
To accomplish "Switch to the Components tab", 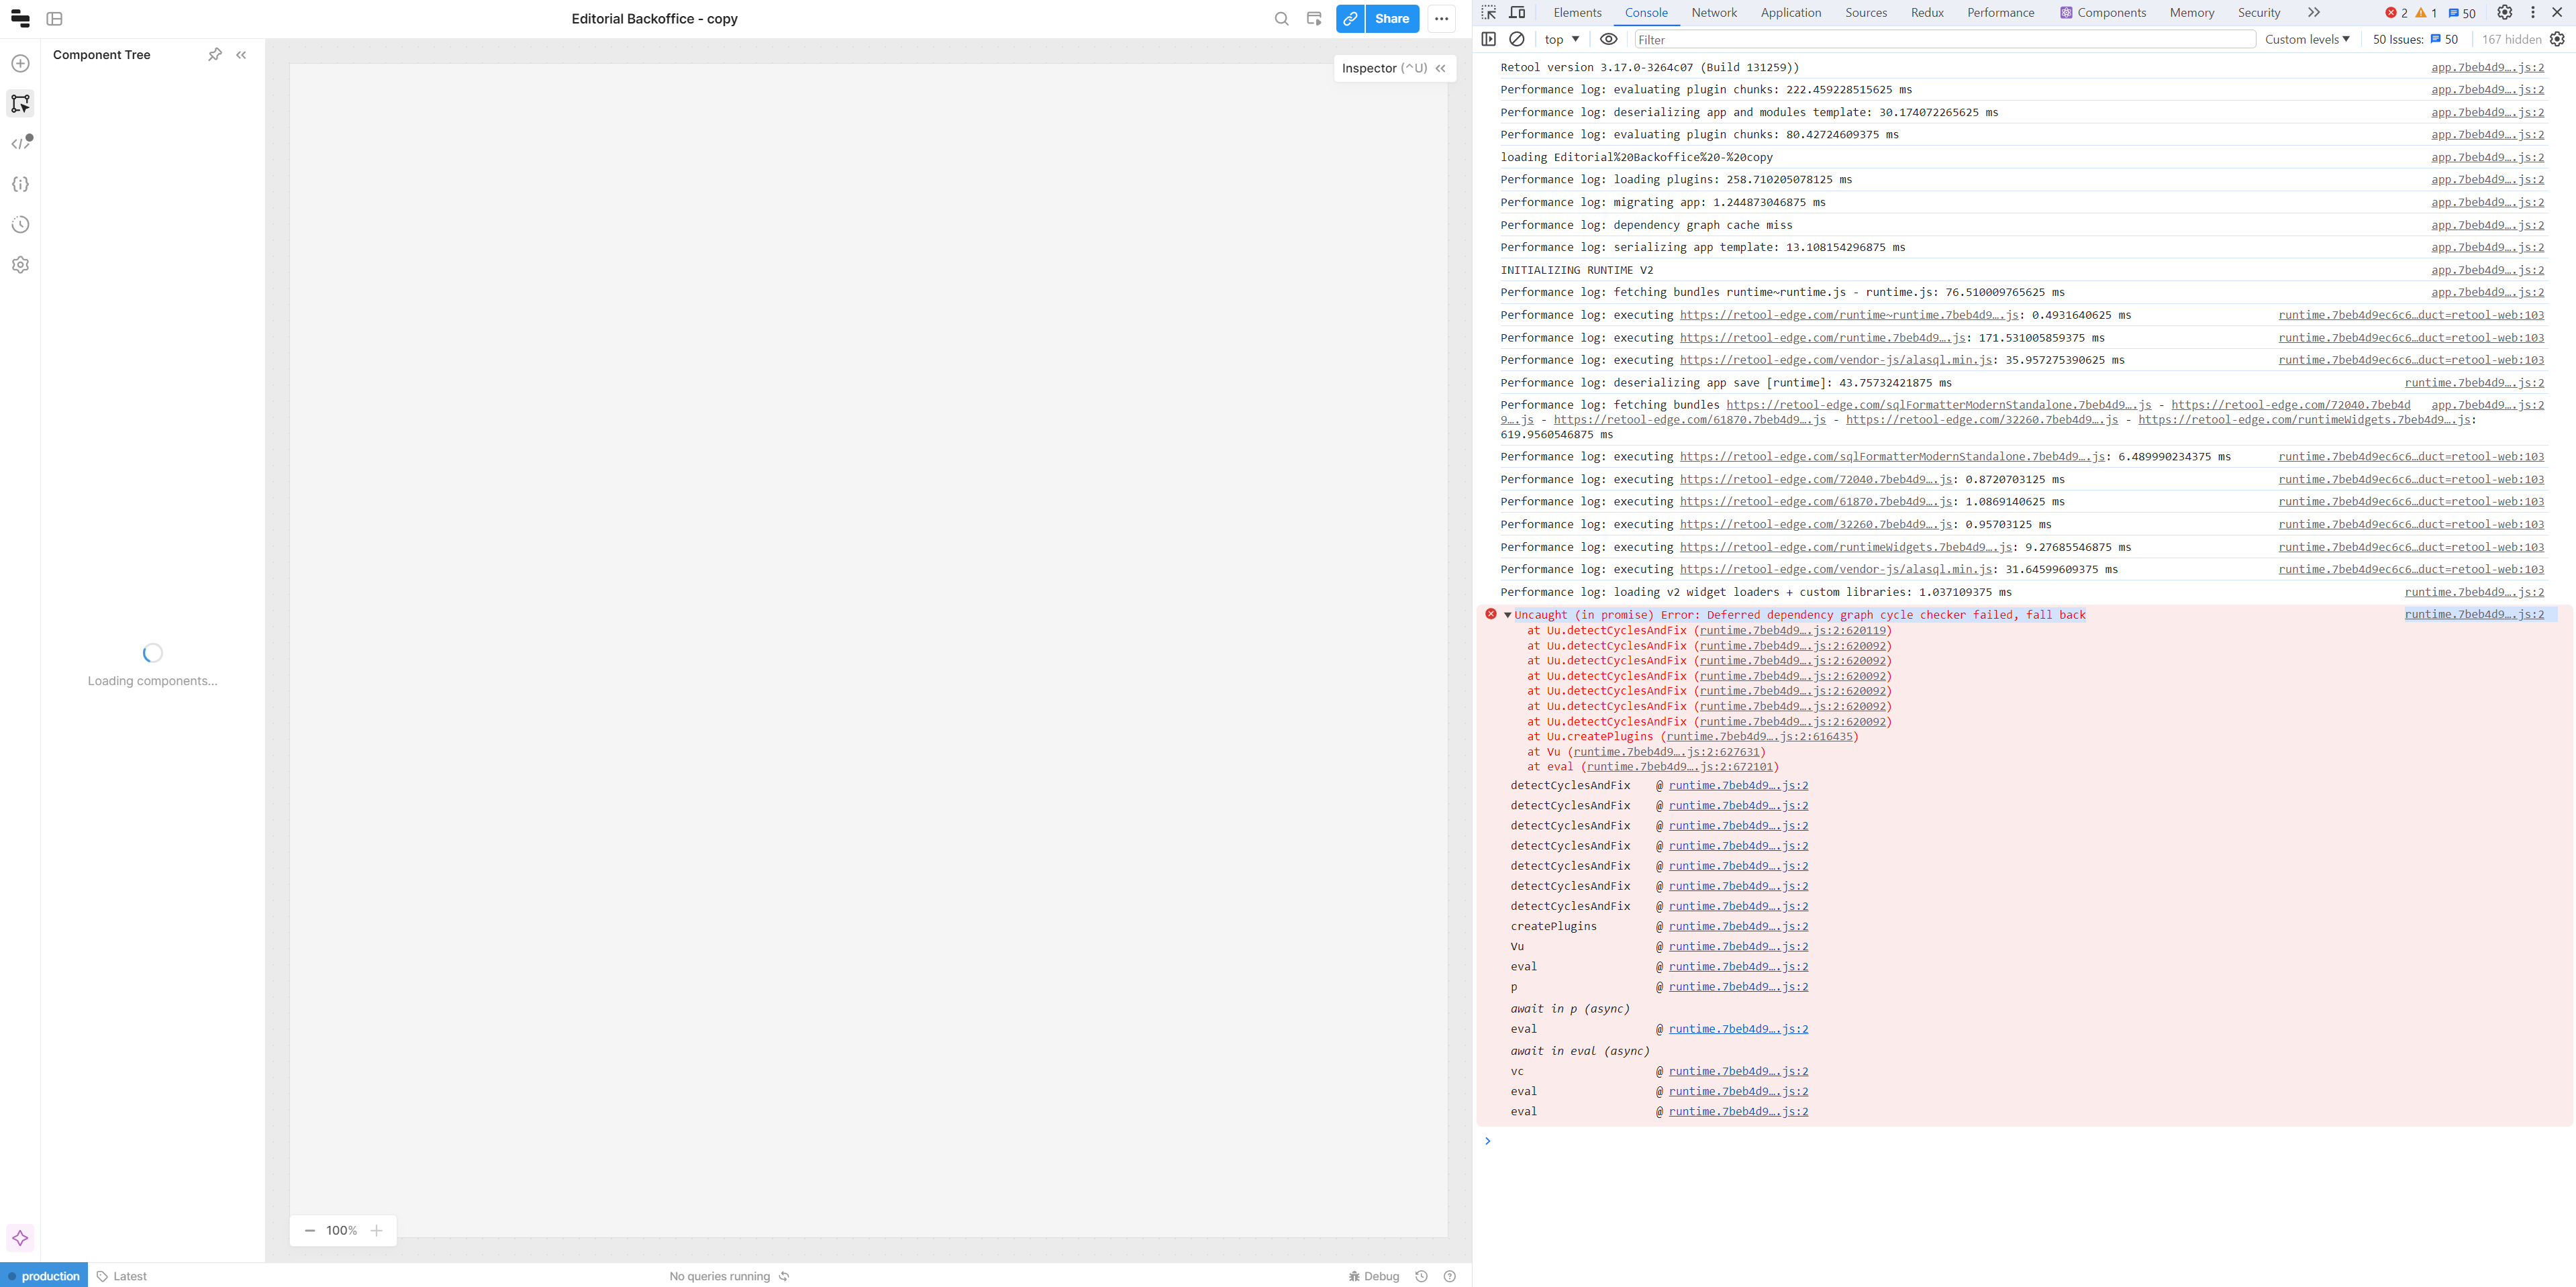I will [2103, 12].
